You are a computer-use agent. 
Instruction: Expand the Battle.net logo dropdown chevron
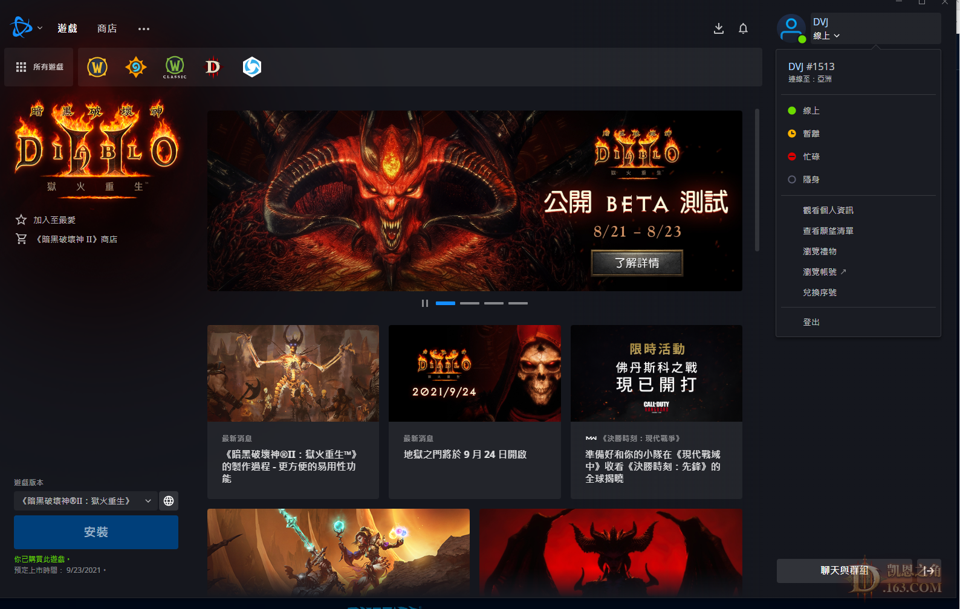40,28
